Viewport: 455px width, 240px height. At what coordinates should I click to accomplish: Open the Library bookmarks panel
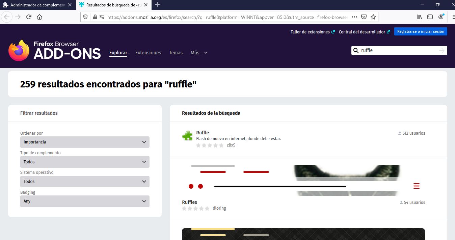click(x=419, y=17)
